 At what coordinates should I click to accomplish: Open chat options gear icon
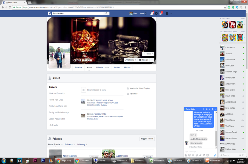coord(213,109)
